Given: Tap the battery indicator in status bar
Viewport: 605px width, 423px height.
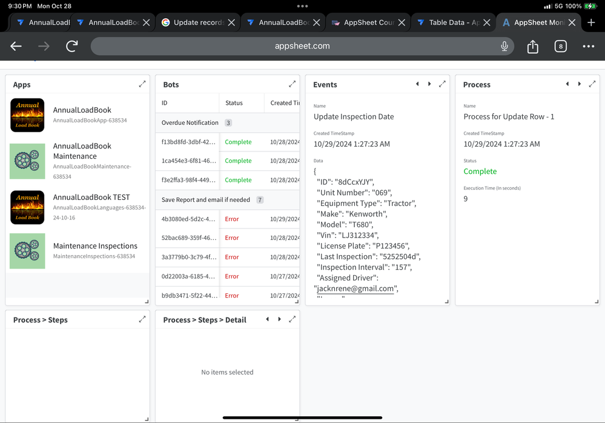Looking at the screenshot, I should (x=590, y=6).
